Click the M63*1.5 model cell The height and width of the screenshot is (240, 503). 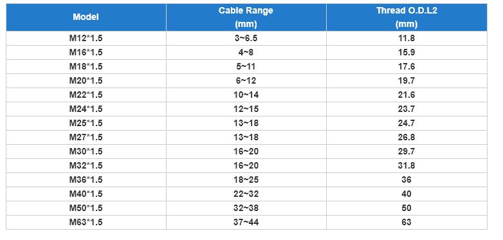point(86,222)
